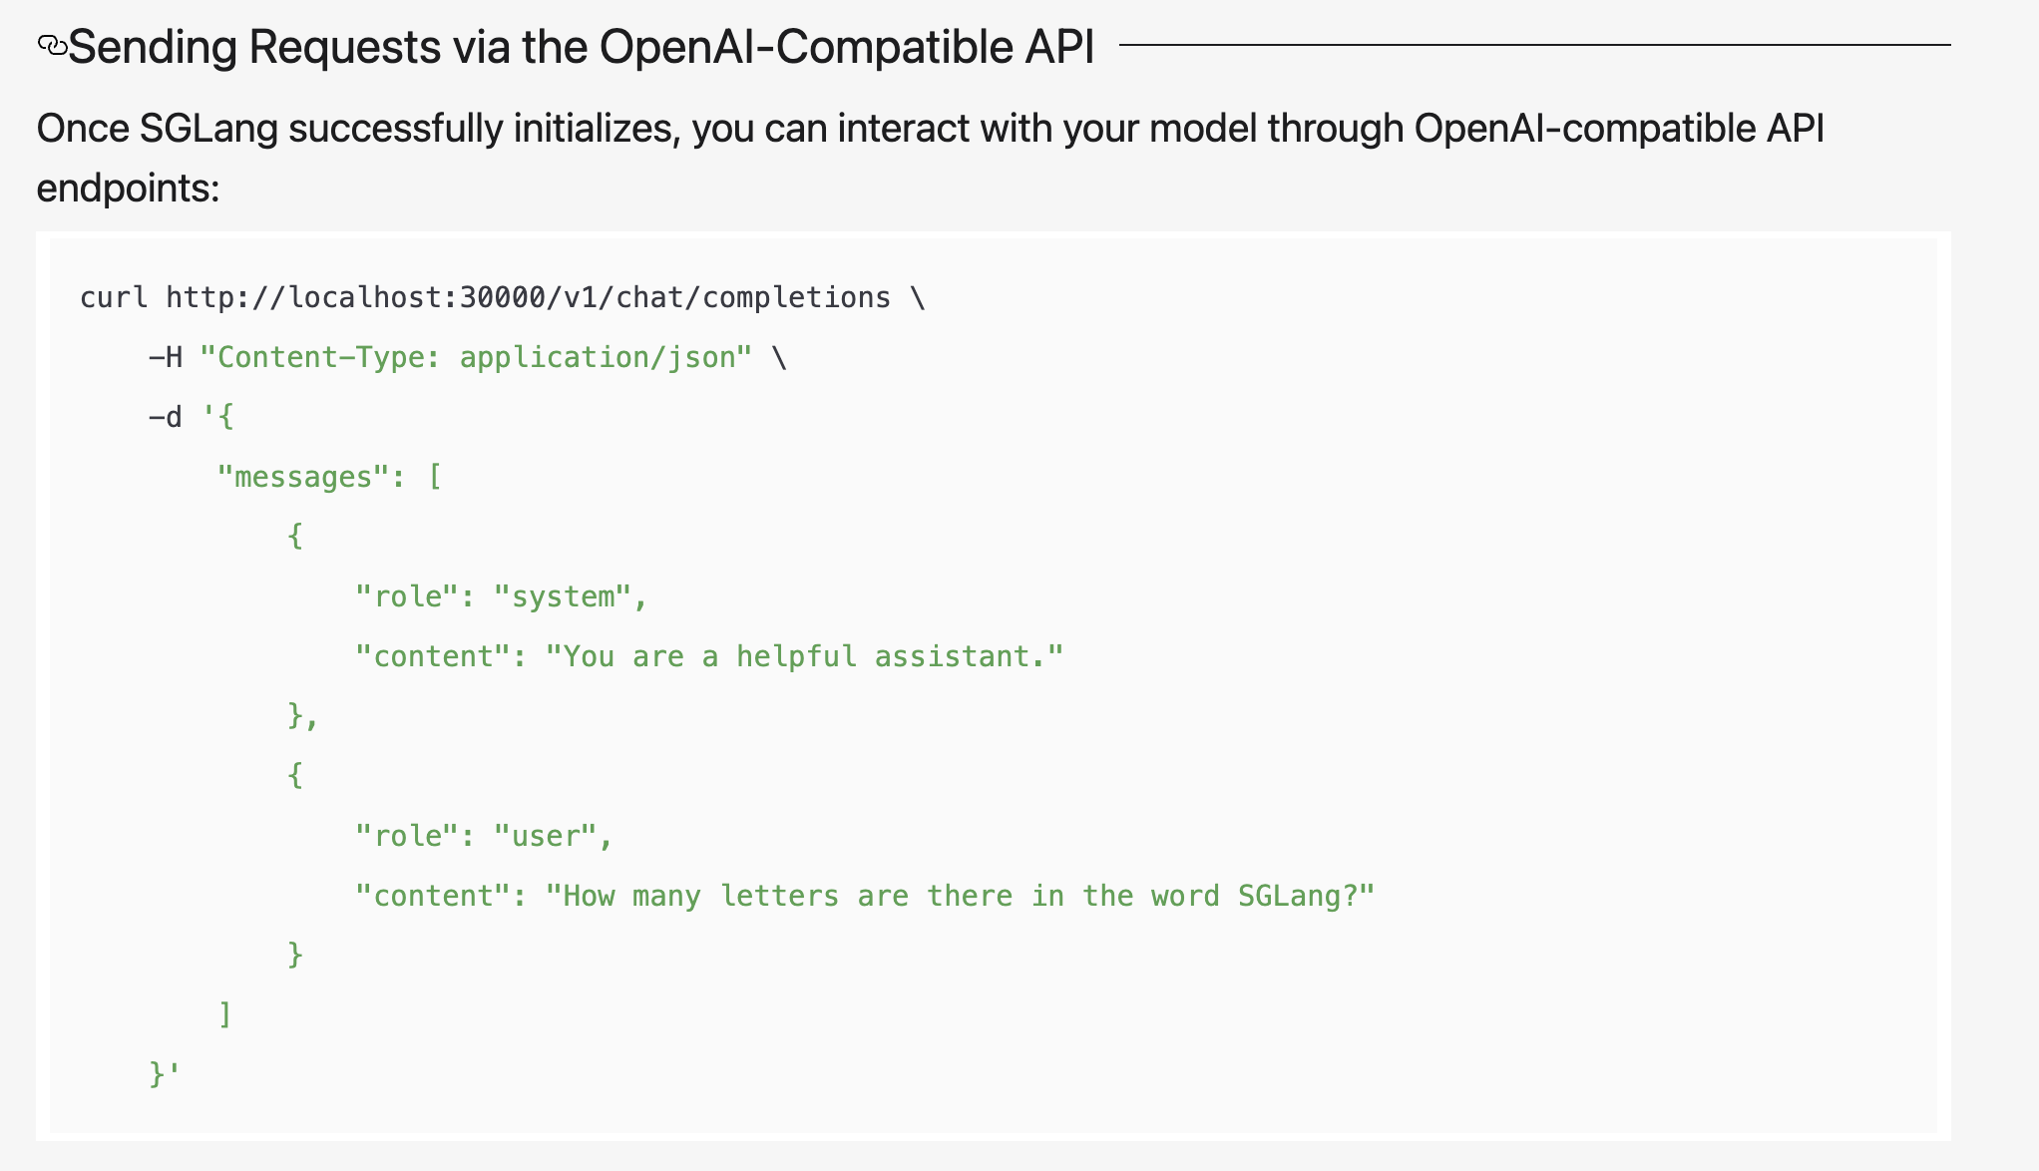This screenshot has width=2039, height=1171.
Task: Click the anchor link icon beside the heading
Action: click(x=52, y=46)
